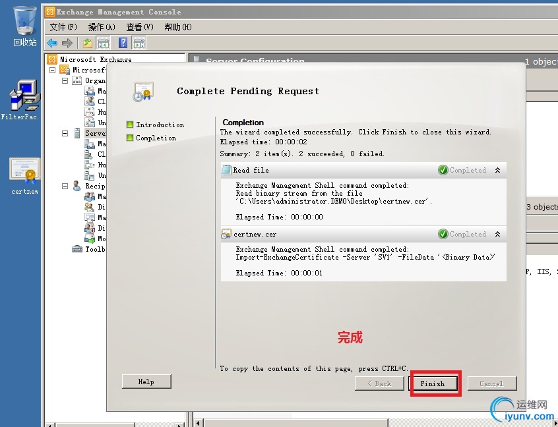Click the green Completed checkmark for Read file
The image size is (558, 427).
pyautogui.click(x=443, y=170)
